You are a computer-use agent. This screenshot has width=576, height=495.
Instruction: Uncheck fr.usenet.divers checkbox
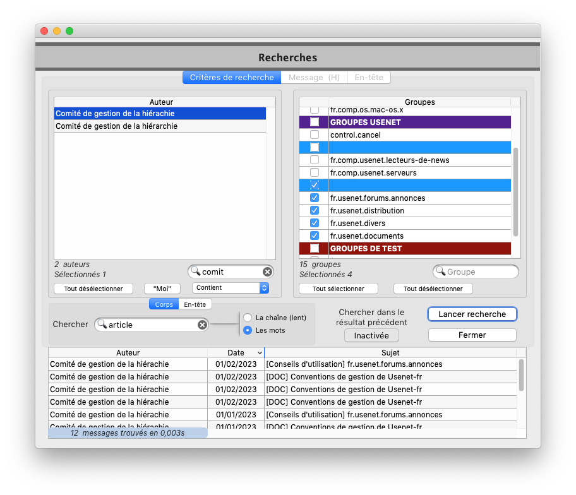point(315,223)
